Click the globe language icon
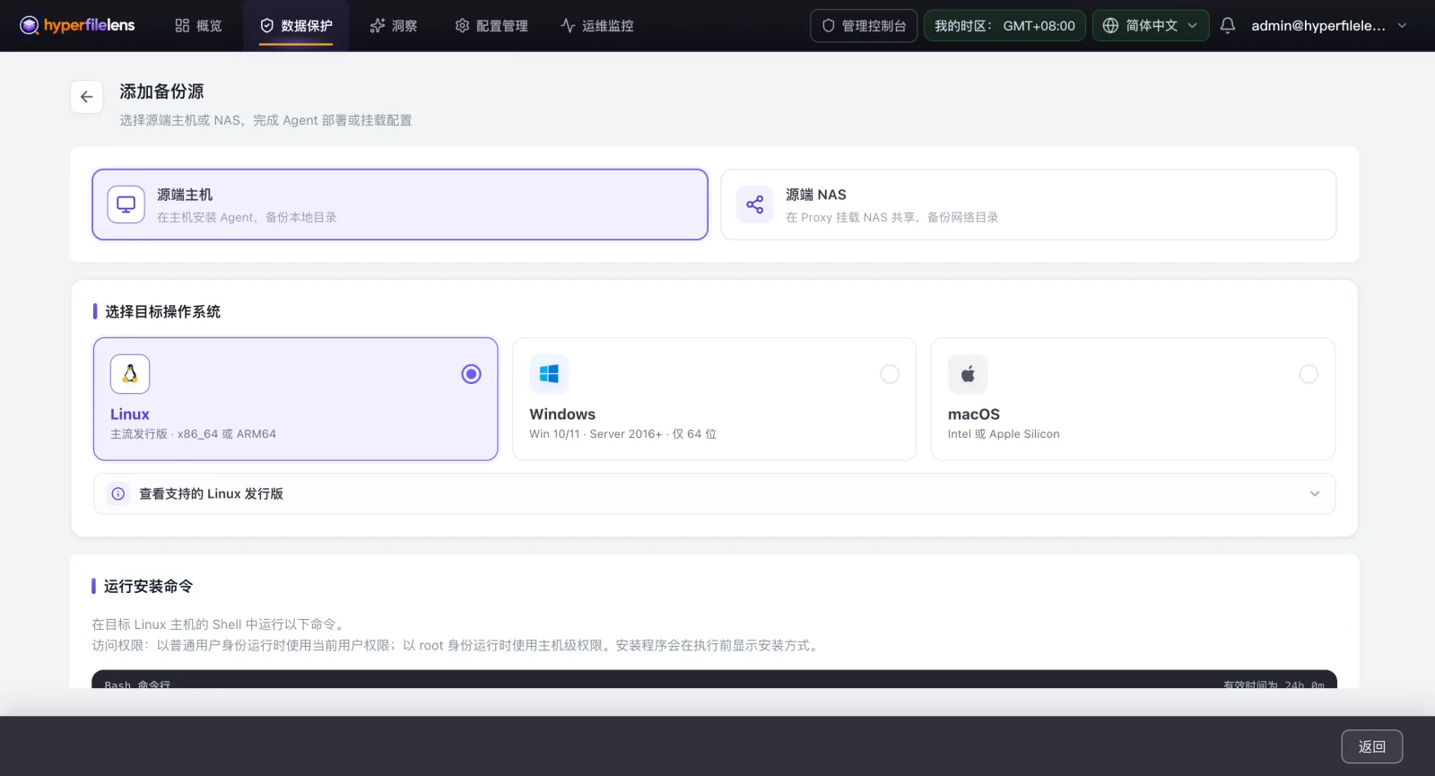The image size is (1435, 776). pos(1110,25)
